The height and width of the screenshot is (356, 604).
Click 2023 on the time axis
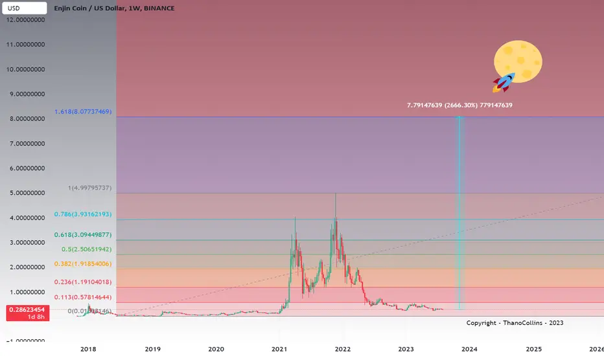coord(406,349)
